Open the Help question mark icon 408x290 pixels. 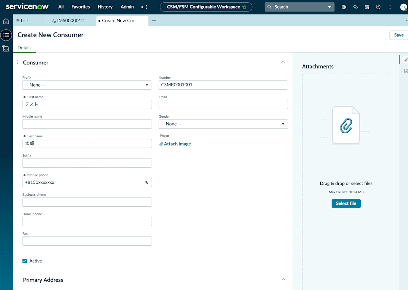pos(378,7)
